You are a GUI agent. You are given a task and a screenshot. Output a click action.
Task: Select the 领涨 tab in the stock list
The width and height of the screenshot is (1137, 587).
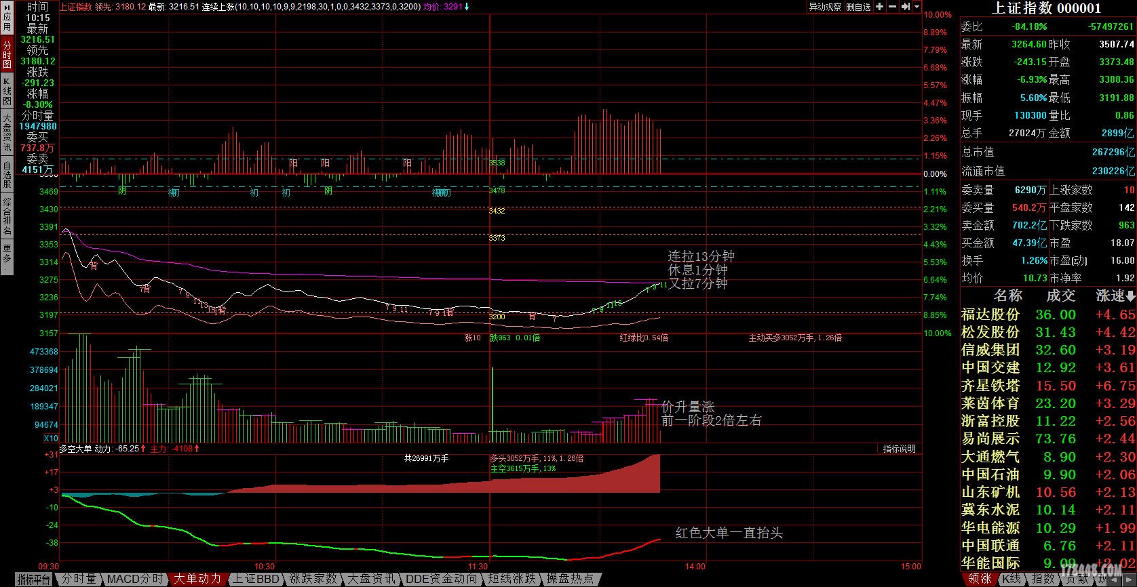pyautogui.click(x=980, y=580)
